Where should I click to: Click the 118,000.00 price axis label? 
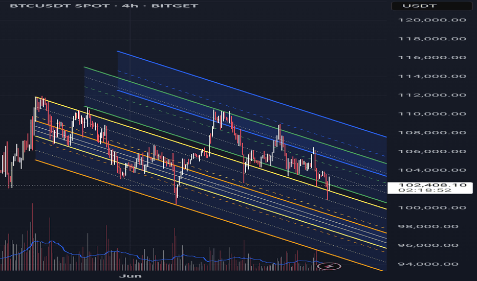(x=432, y=39)
